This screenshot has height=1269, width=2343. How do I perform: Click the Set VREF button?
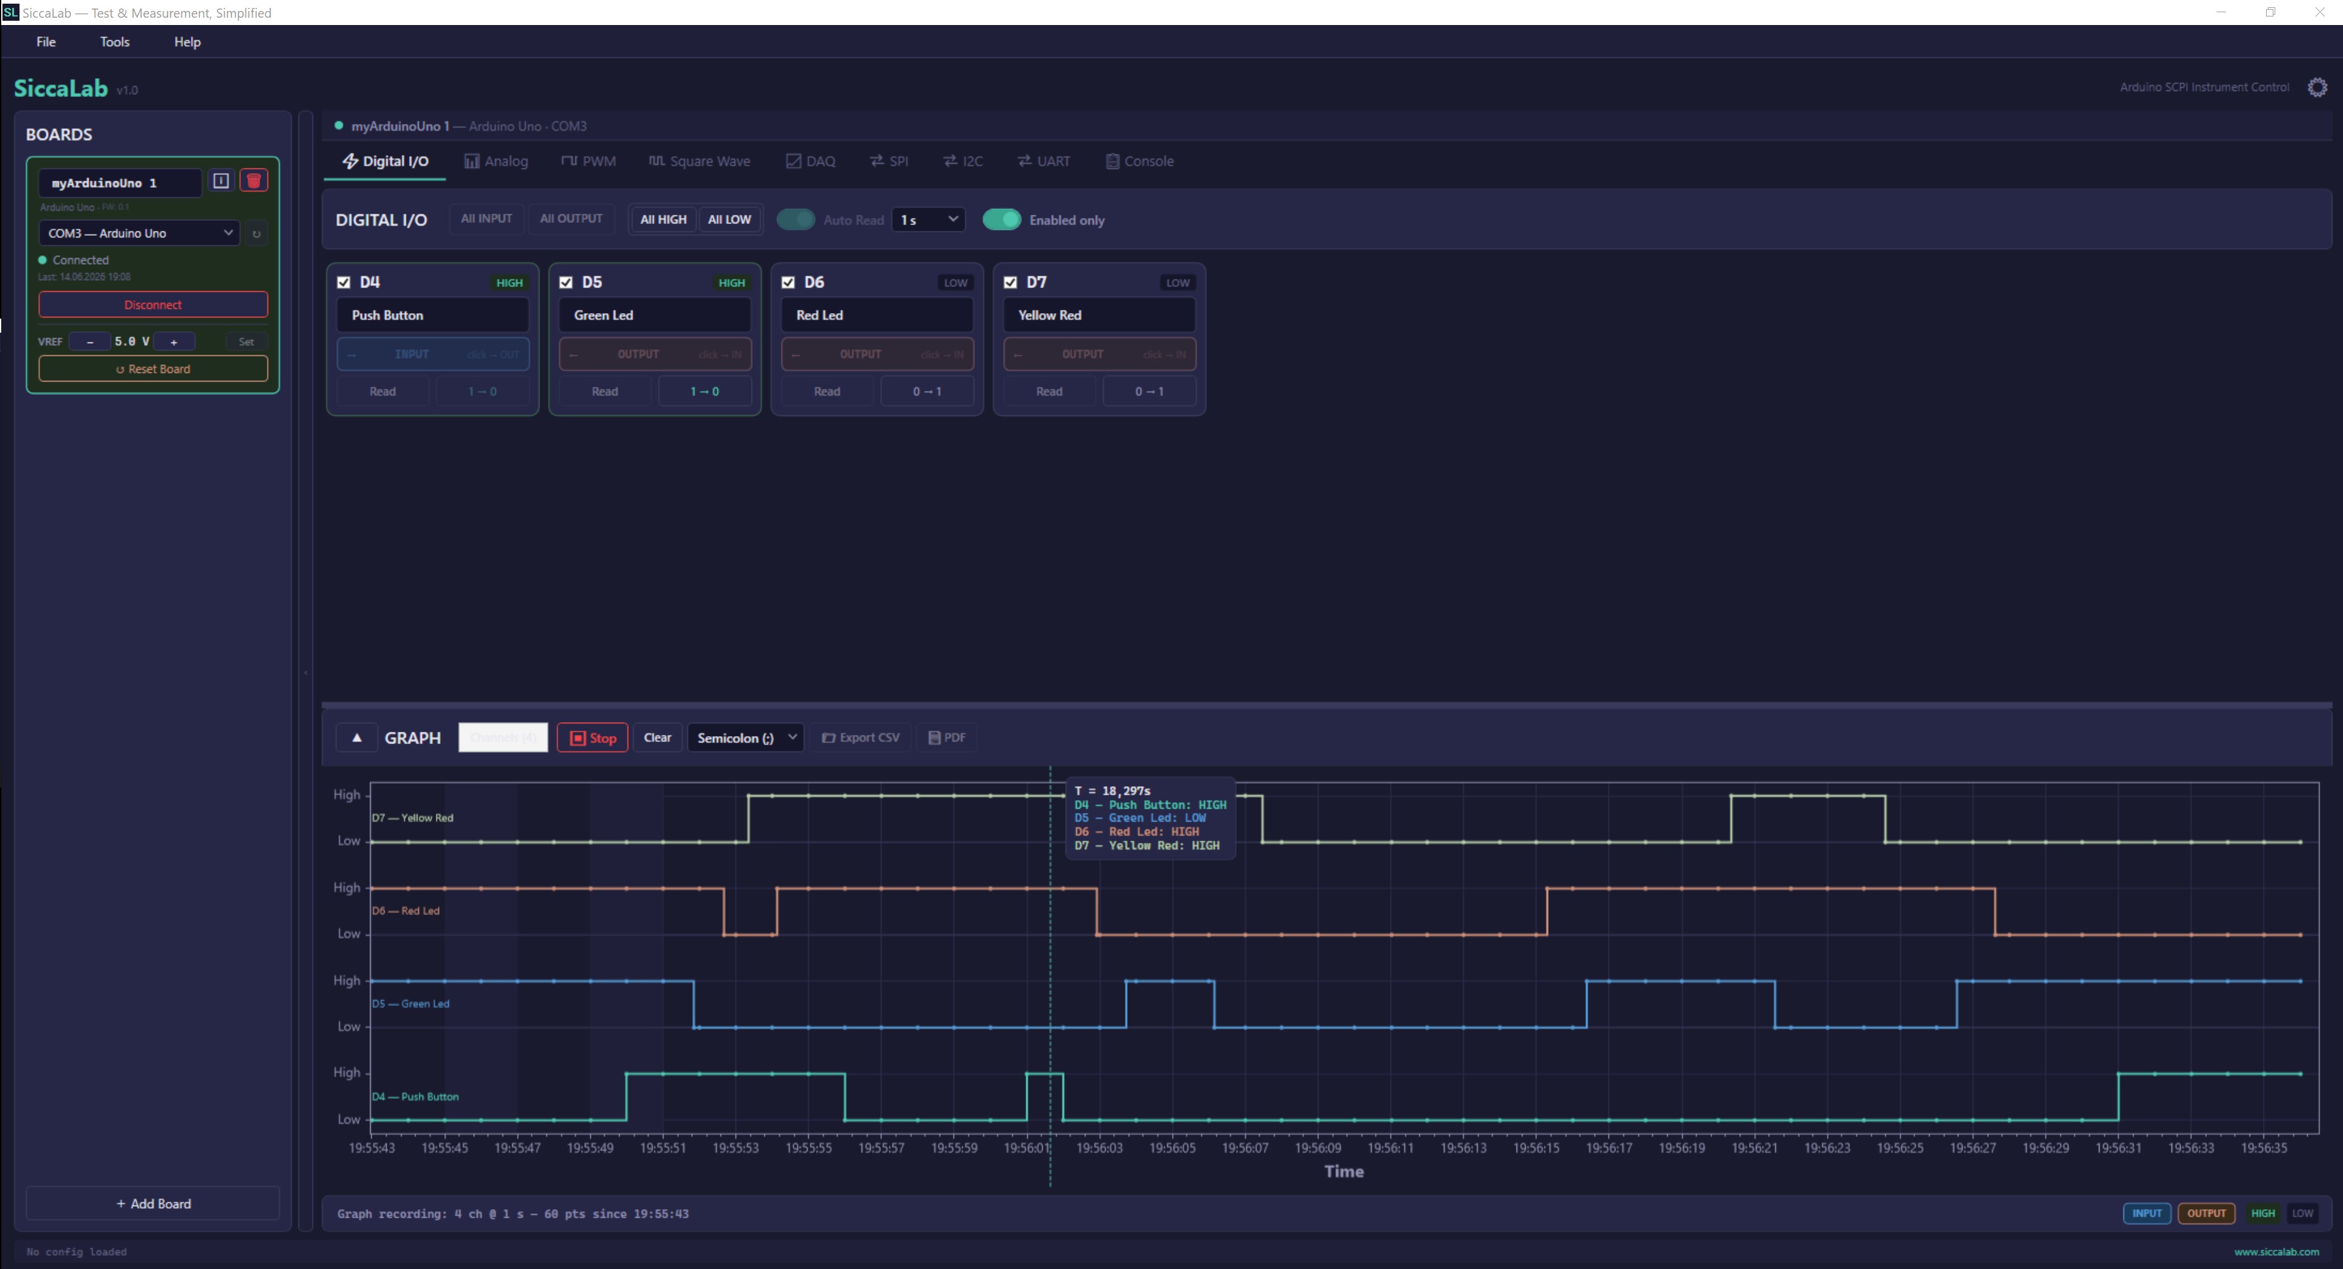[245, 342]
